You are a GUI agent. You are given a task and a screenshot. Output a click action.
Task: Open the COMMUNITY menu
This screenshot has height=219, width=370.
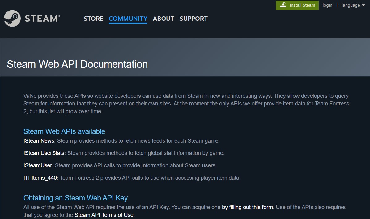coord(128,19)
